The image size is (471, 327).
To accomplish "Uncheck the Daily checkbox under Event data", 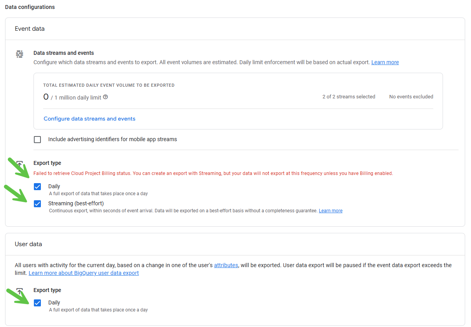I will click(x=37, y=187).
